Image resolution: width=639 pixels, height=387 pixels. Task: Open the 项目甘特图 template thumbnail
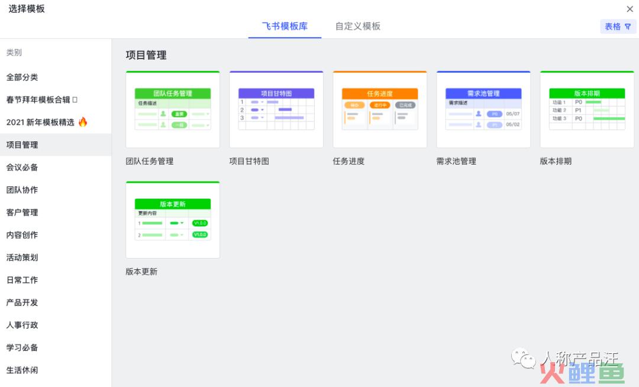click(276, 109)
